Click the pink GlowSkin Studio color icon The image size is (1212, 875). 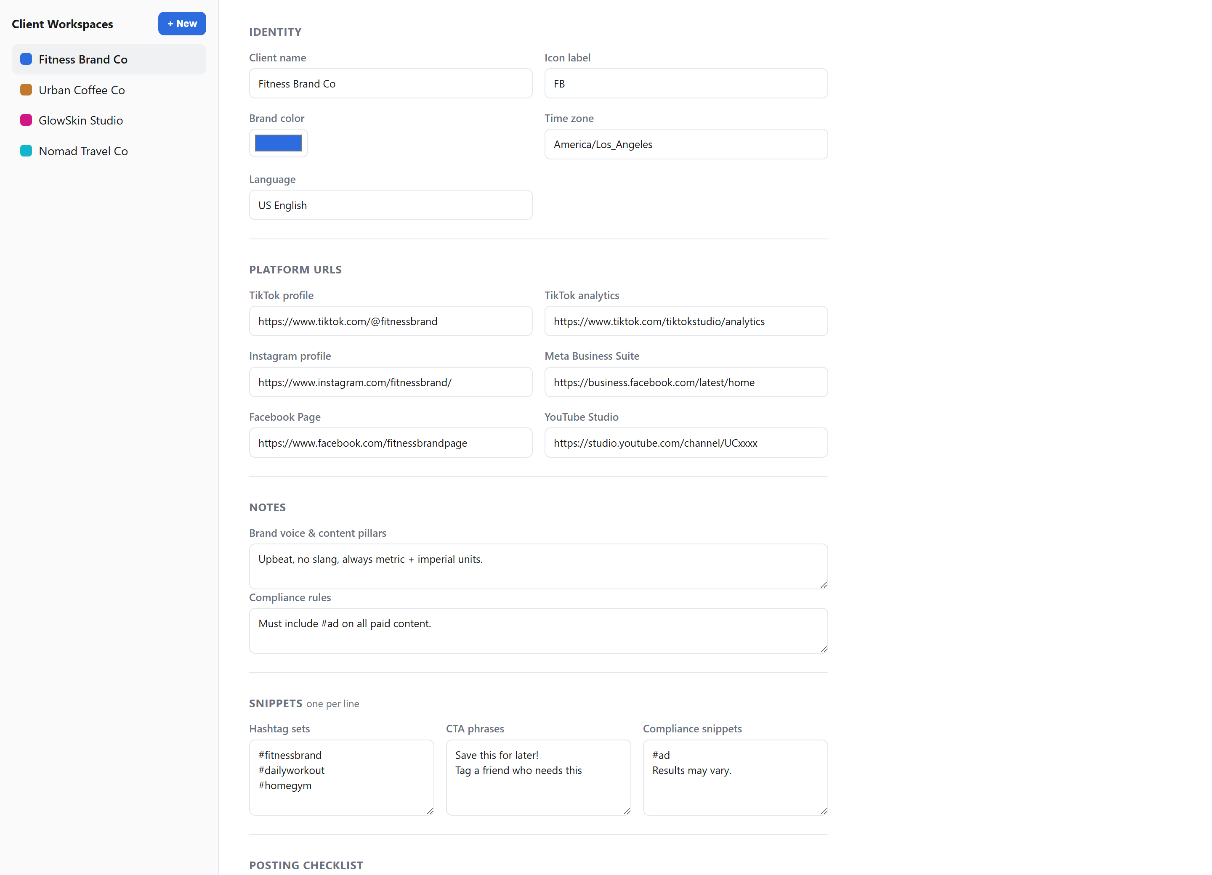click(x=26, y=119)
